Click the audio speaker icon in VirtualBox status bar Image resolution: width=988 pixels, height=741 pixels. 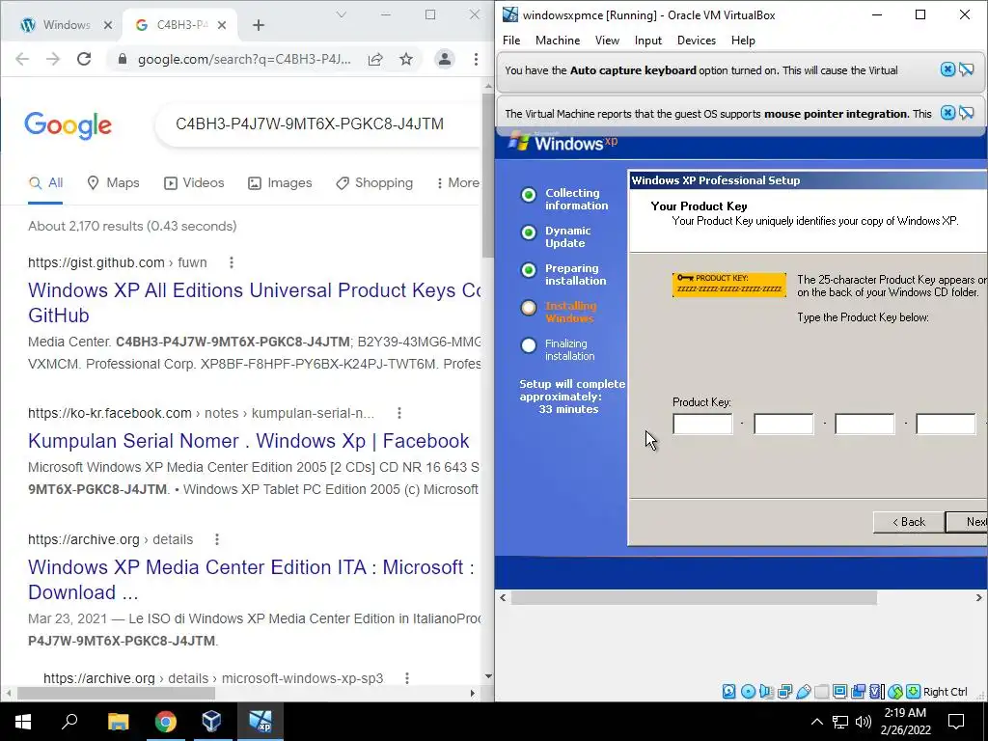tap(766, 691)
